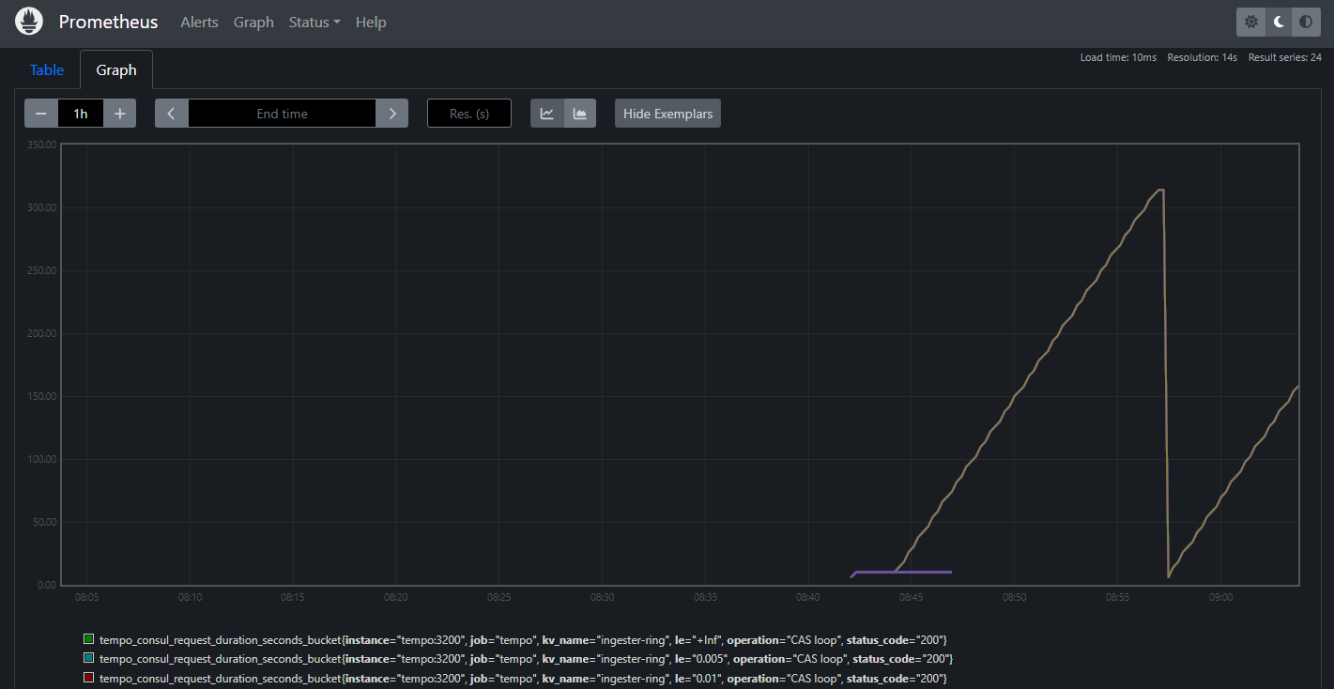The height and width of the screenshot is (689, 1334).
Task: Switch to light theme sun icon
Action: coord(1250,22)
